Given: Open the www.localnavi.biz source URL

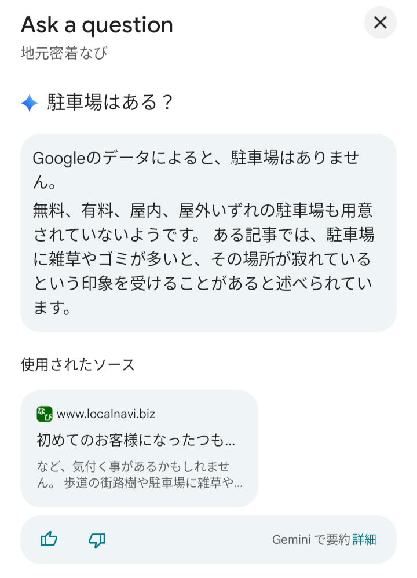Looking at the screenshot, I should coord(106,414).
